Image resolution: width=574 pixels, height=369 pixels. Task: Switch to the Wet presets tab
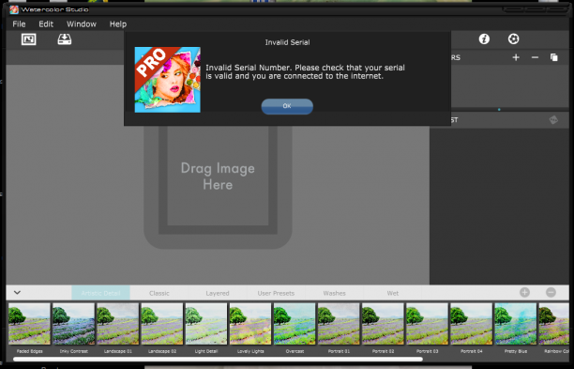[x=392, y=293]
